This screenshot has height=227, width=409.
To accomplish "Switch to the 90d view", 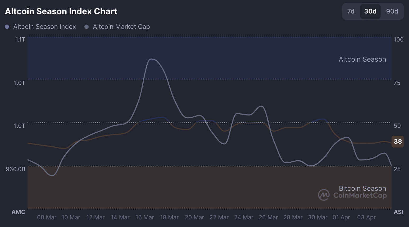I will [392, 11].
